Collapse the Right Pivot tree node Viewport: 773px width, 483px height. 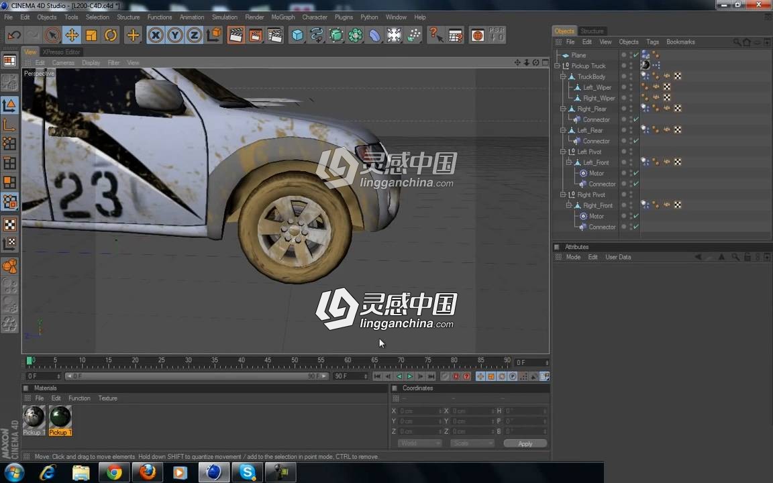563,195
